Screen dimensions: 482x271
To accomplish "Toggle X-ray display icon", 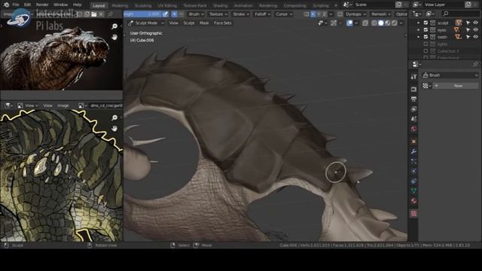I will [365, 23].
